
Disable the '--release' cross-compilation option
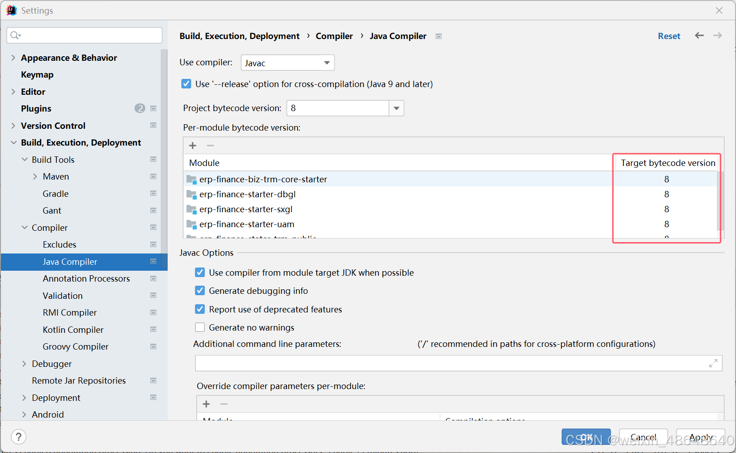click(x=186, y=83)
